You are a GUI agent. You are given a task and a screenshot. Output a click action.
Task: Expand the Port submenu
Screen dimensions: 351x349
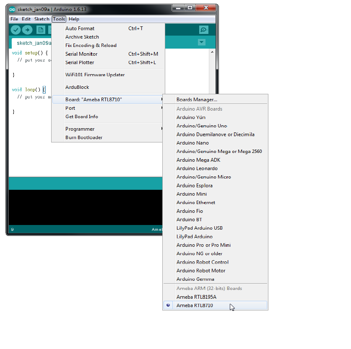(x=108, y=108)
